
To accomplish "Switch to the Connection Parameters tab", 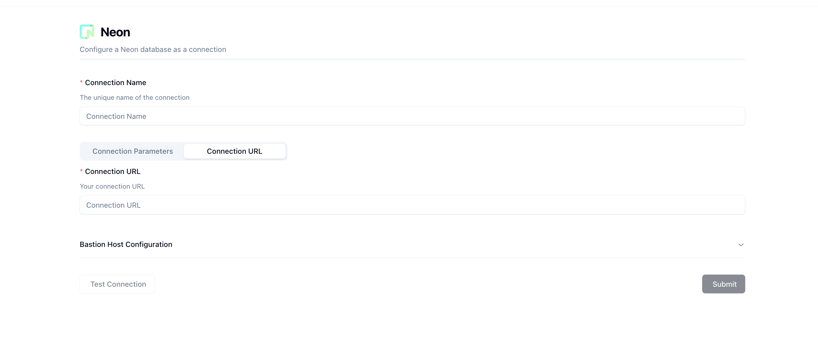I will [132, 151].
